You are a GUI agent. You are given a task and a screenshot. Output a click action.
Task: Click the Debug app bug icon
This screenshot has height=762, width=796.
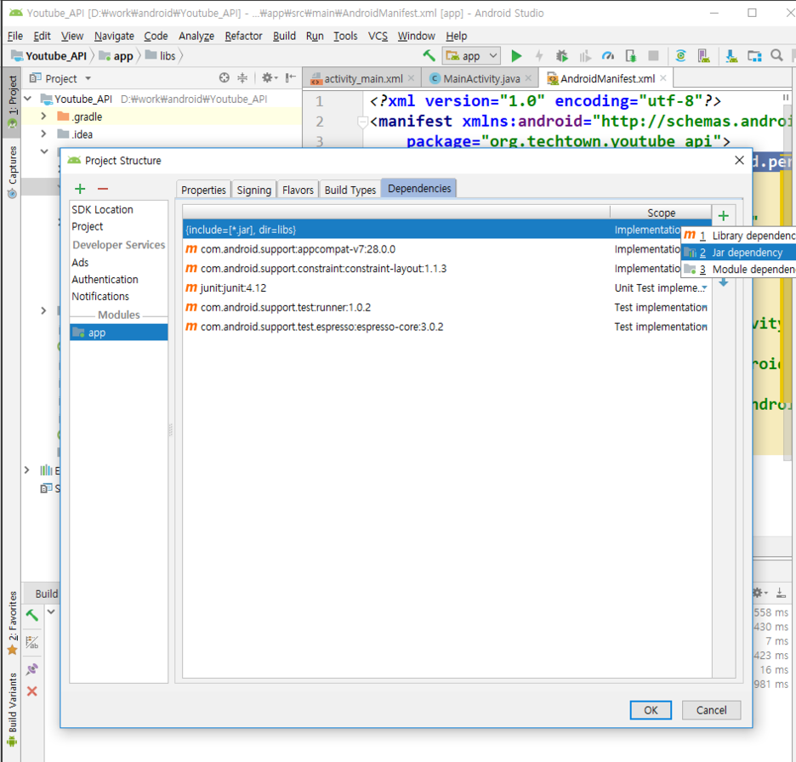click(561, 56)
